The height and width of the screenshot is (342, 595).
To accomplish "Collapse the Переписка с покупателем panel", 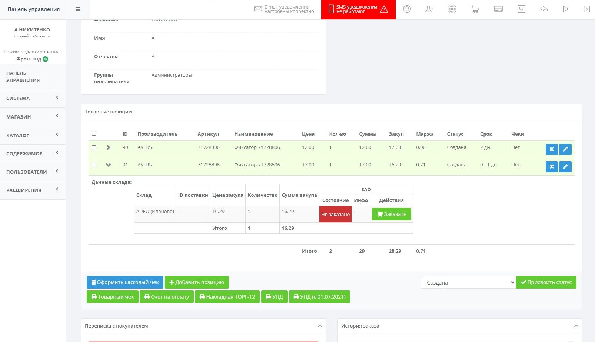I will (320, 326).
